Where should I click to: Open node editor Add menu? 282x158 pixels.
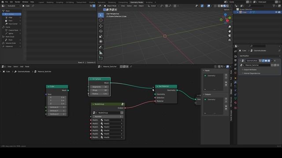click(x=22, y=67)
